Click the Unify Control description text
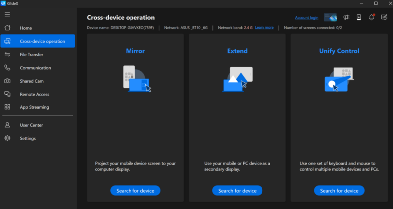 pyautogui.click(x=339, y=166)
